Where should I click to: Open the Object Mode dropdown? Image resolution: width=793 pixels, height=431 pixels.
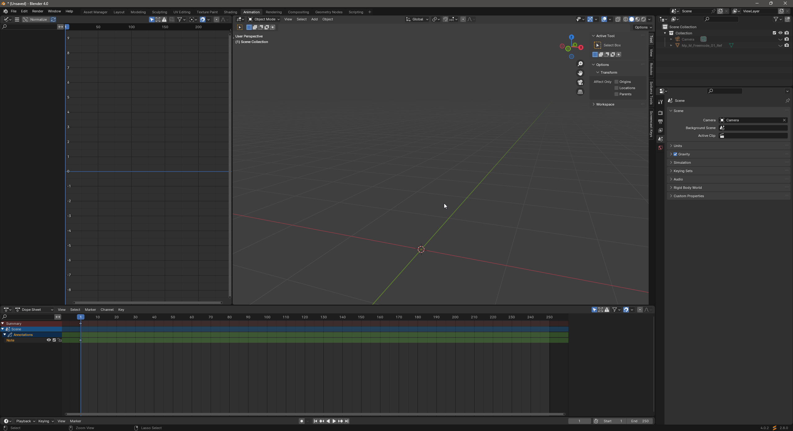tap(263, 19)
